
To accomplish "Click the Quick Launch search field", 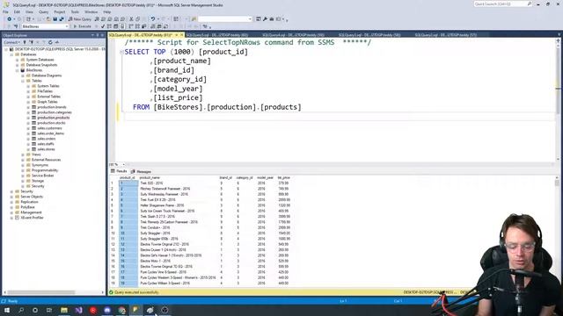I will click(502, 4).
